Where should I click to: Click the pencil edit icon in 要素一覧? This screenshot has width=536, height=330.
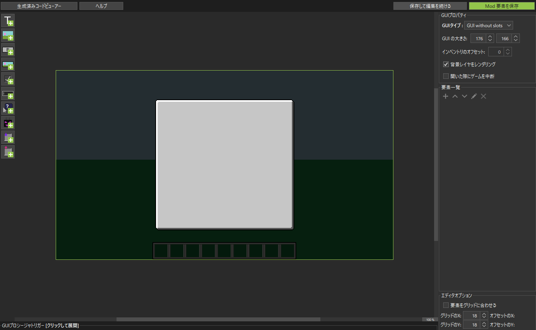click(474, 96)
